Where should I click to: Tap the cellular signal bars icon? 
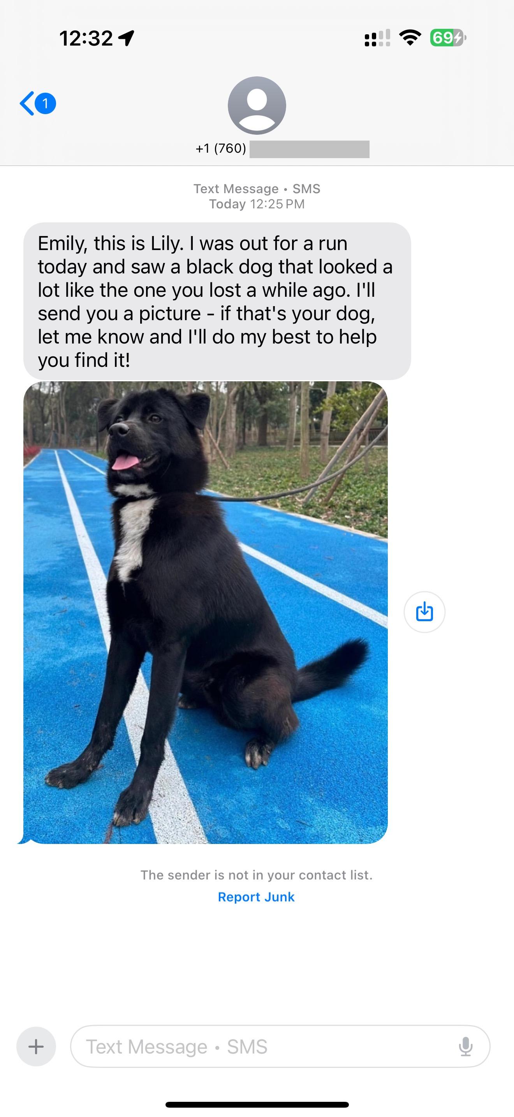click(x=377, y=38)
